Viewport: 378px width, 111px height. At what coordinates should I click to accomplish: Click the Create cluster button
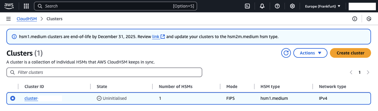pyautogui.click(x=350, y=53)
